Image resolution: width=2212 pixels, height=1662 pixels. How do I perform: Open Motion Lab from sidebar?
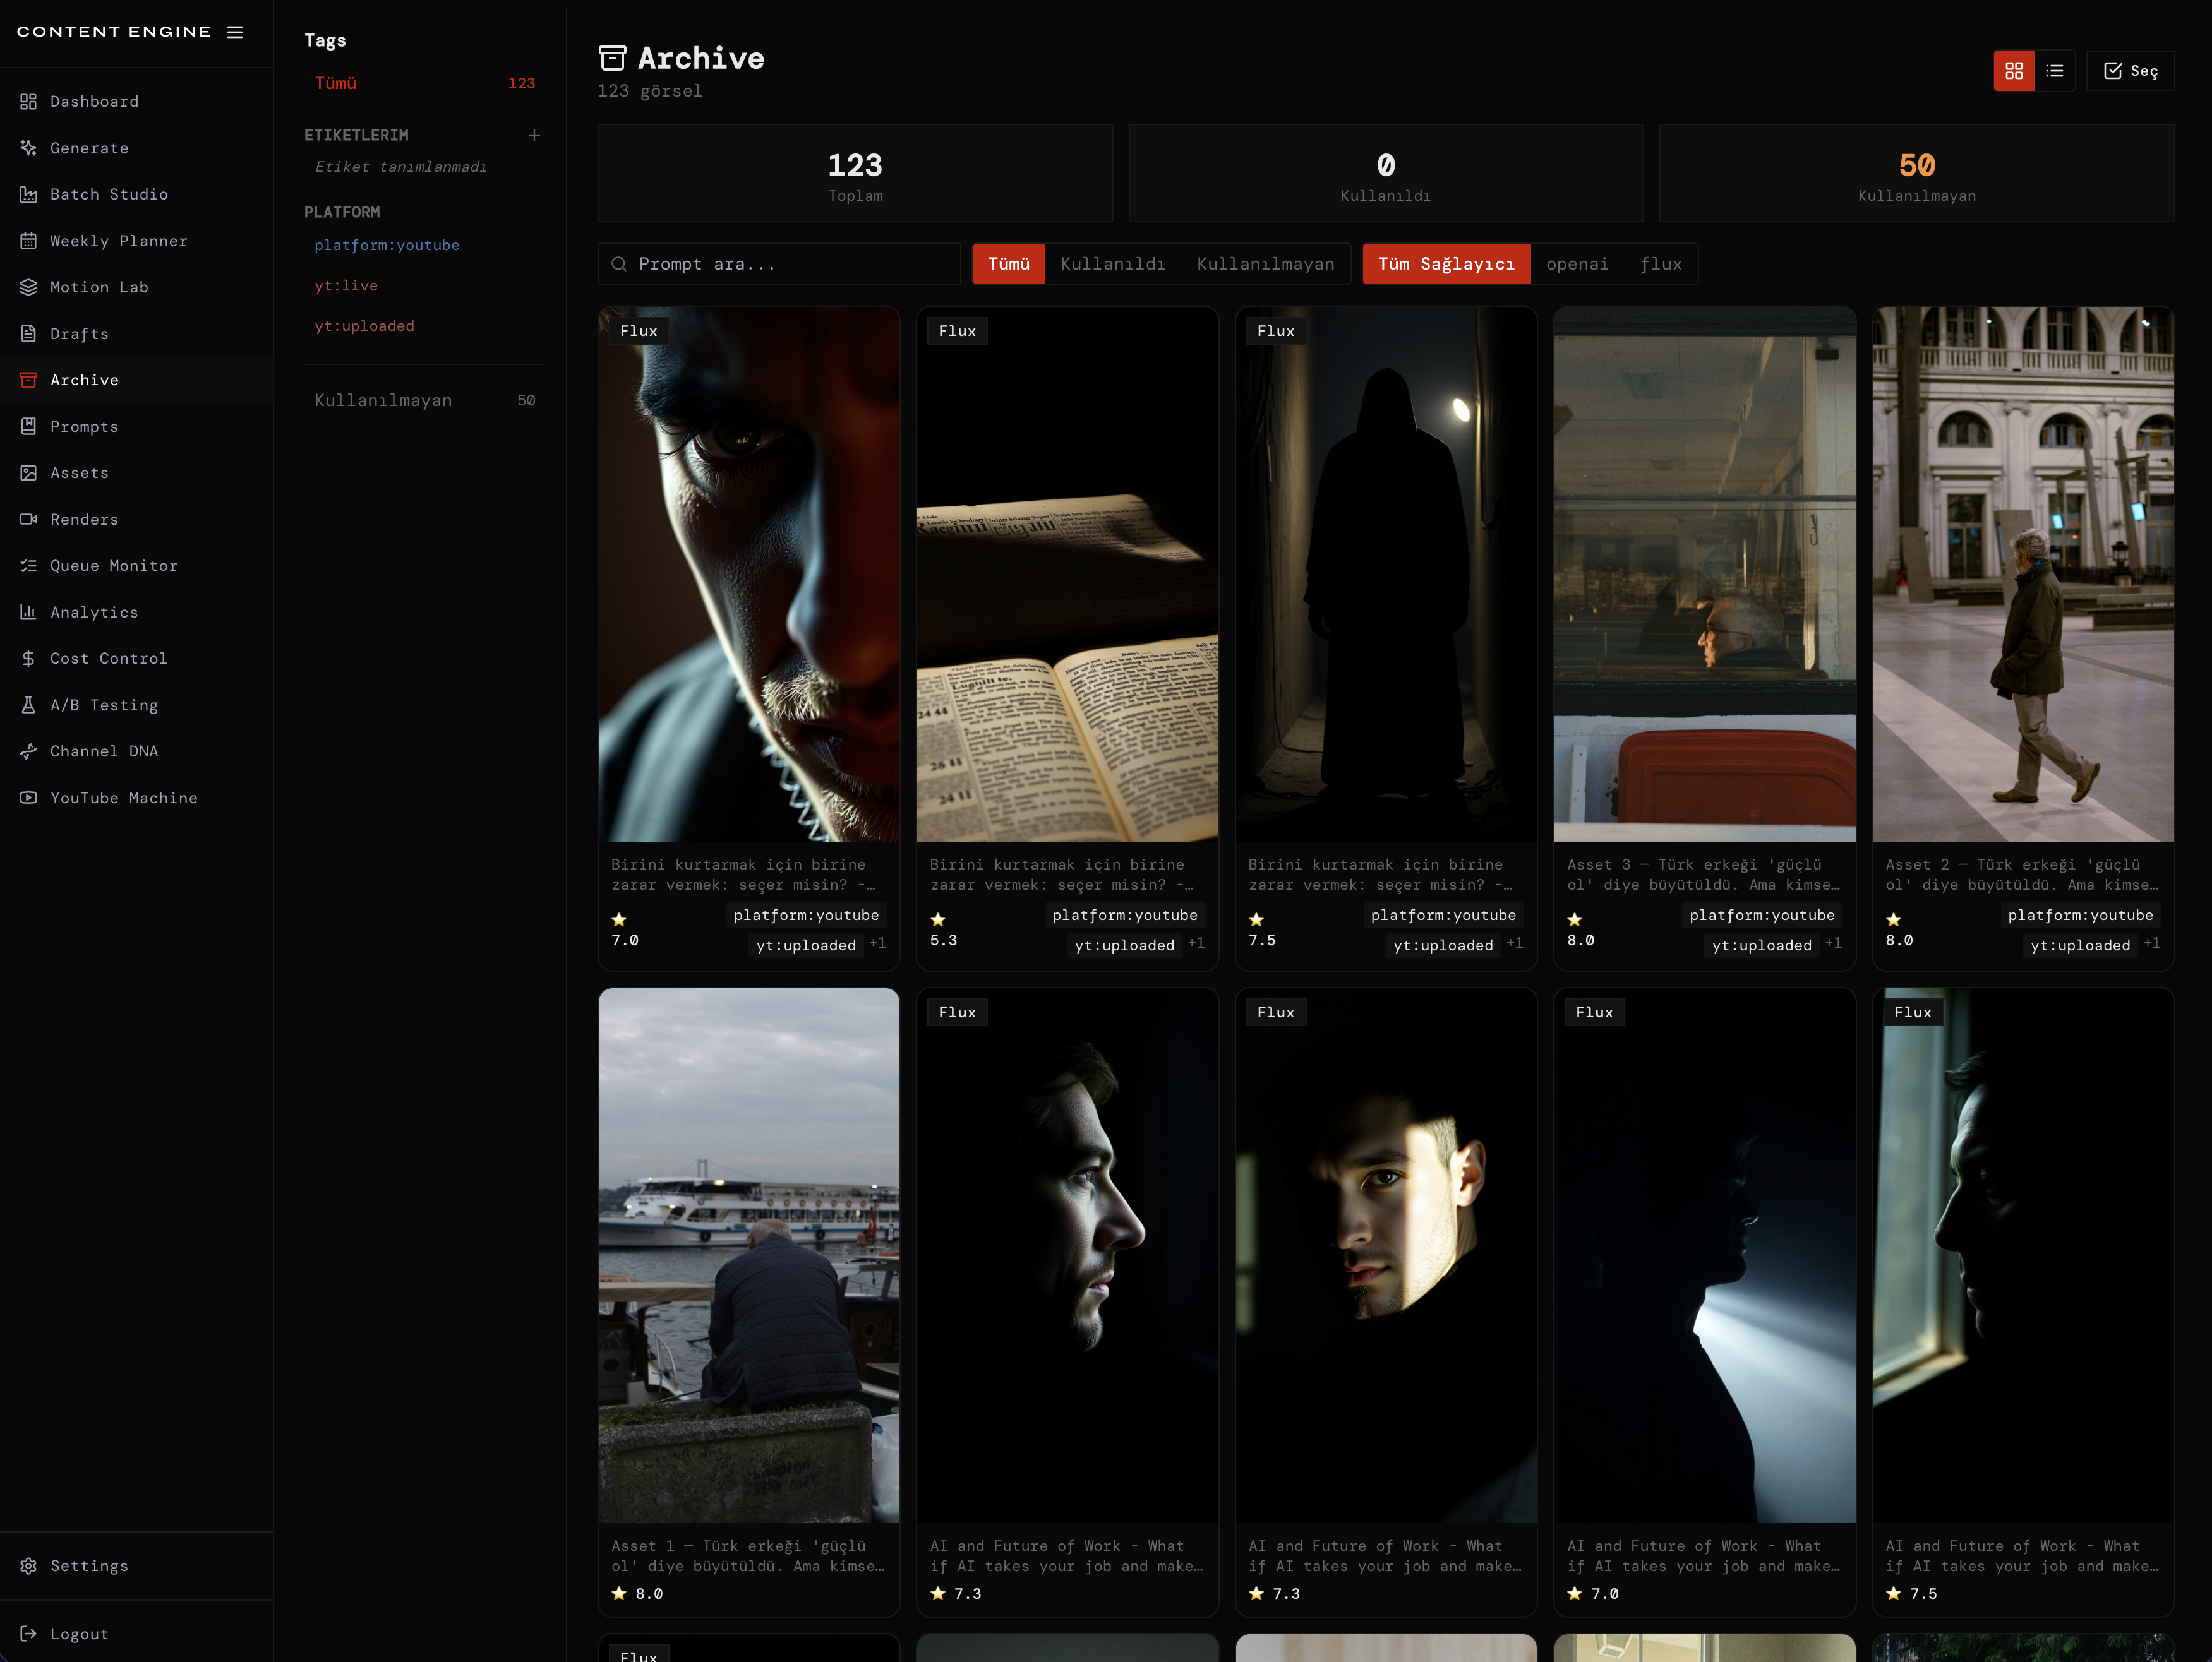[x=99, y=287]
